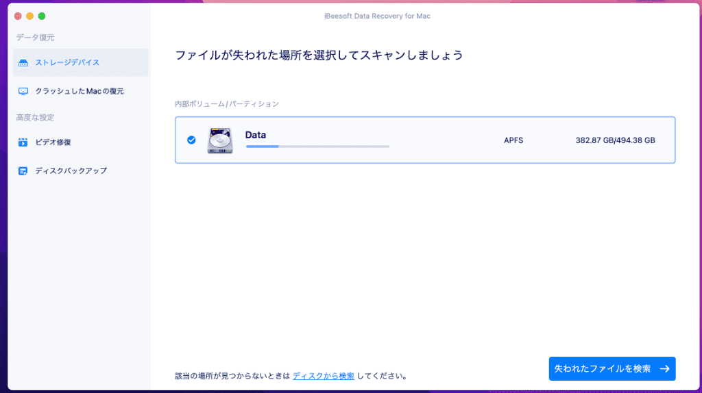The image size is (702, 393).
Task: Click the arrow on the search button
Action: tap(665, 369)
